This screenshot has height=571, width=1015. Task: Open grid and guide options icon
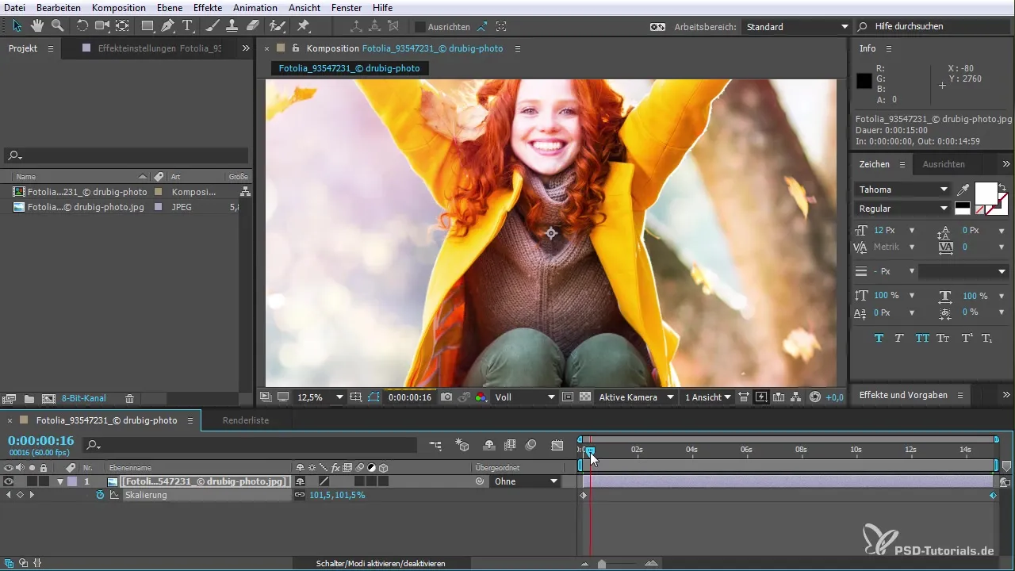pos(356,397)
